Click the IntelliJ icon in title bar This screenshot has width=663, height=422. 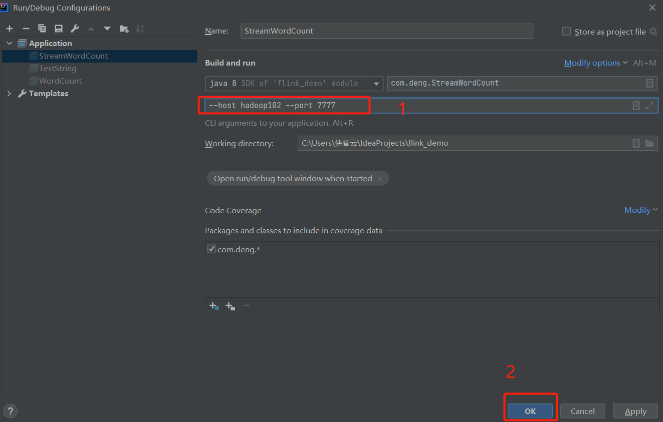click(x=5, y=7)
